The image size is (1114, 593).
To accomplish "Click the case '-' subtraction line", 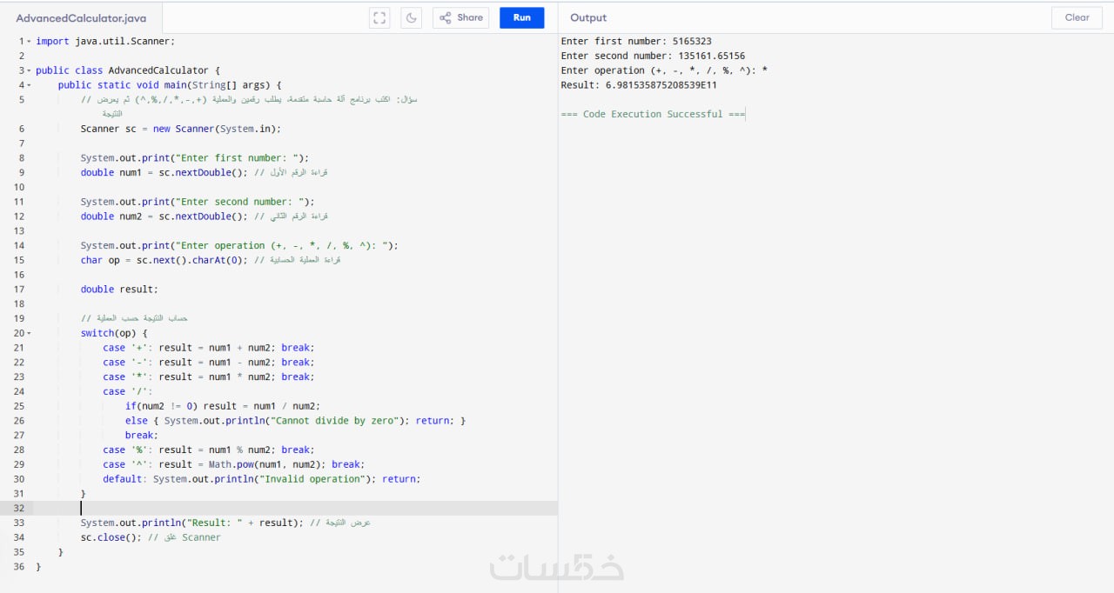I will (209, 363).
